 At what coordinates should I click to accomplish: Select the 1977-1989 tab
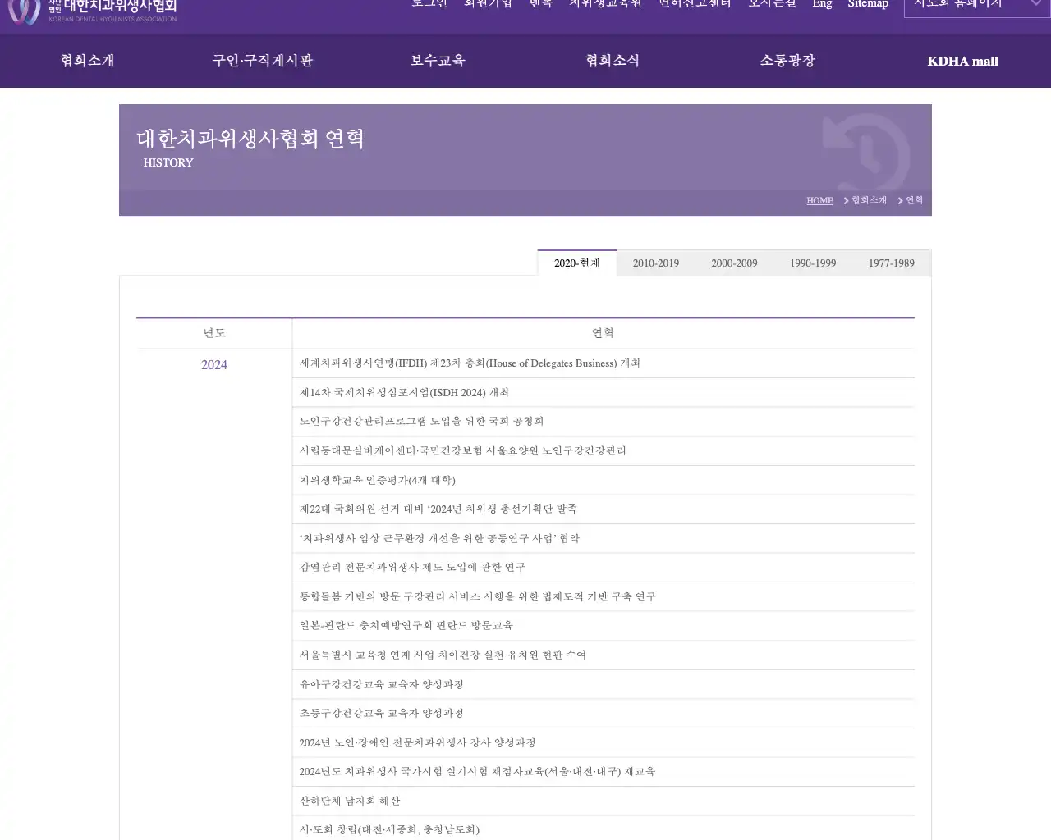pyautogui.click(x=891, y=262)
